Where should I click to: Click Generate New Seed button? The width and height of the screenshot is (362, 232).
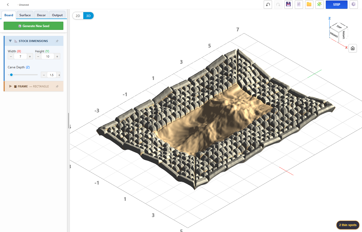tap(33, 26)
